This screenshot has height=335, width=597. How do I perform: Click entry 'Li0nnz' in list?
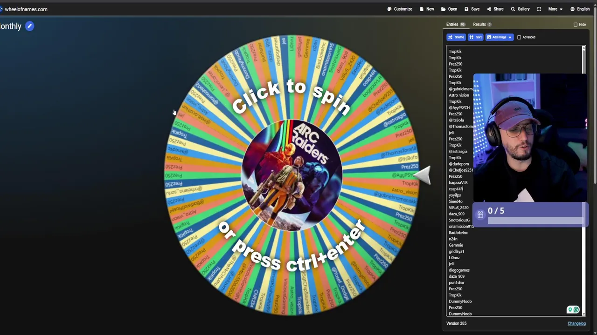click(454, 257)
